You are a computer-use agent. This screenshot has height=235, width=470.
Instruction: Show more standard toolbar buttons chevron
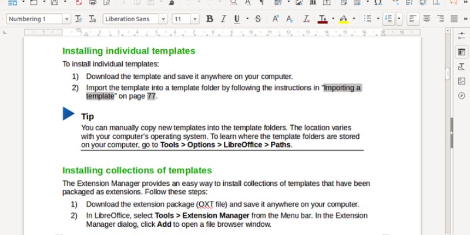466,2
